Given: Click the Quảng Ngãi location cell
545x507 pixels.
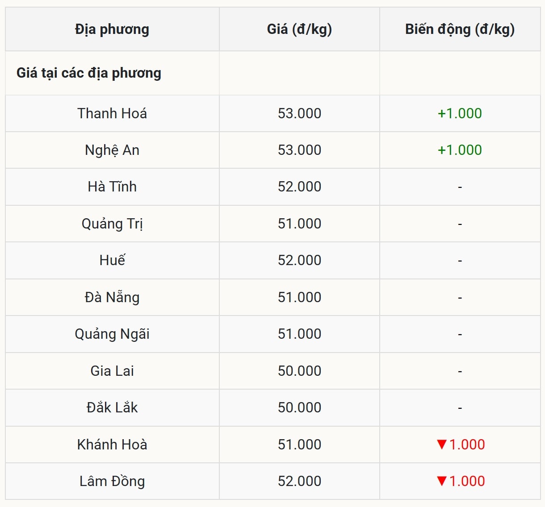Looking at the screenshot, I should click(x=112, y=334).
